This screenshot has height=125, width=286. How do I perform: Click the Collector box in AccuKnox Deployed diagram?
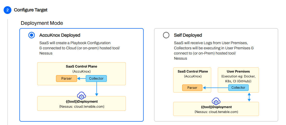pyautogui.click(x=96, y=79)
